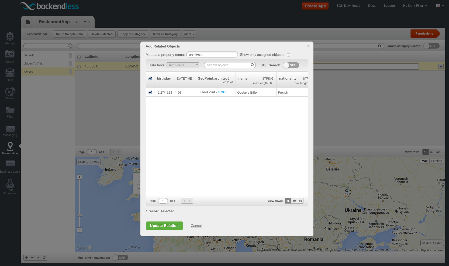The height and width of the screenshot is (266, 449).
Task: Close the Add Related Objects dialog
Action: coord(308,46)
